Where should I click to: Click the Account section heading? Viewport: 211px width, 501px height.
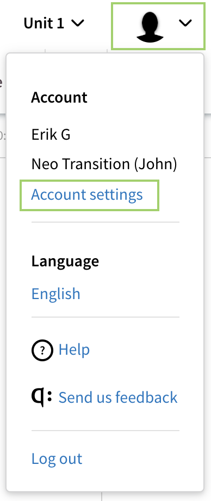click(x=59, y=98)
